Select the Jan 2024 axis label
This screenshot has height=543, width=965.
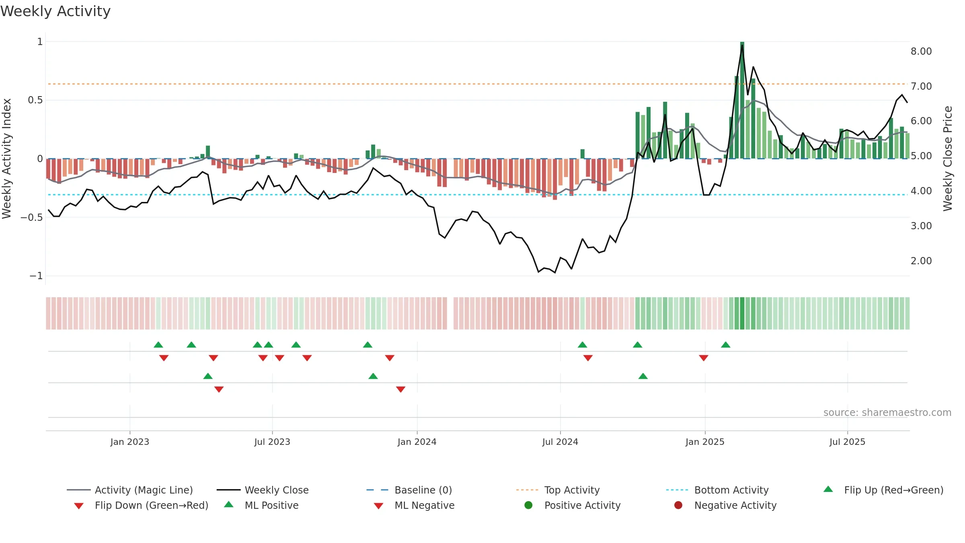click(417, 442)
